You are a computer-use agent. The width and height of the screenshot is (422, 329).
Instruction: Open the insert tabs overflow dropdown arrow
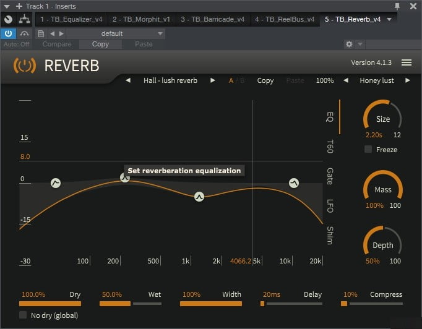click(389, 19)
